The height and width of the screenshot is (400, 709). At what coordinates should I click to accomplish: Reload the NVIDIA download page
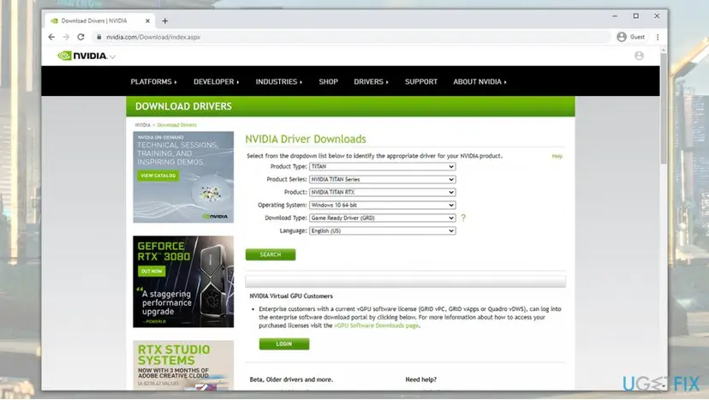81,37
